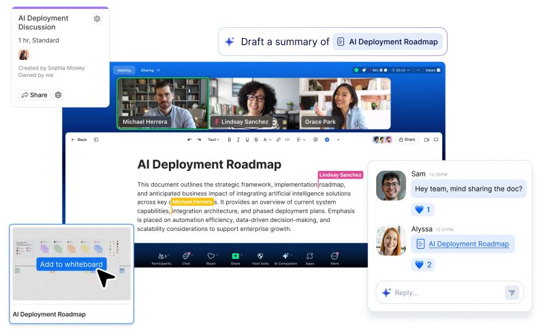Click the blue circle toolbar icon
The width and height of the screenshot is (545, 329).
(327, 140)
